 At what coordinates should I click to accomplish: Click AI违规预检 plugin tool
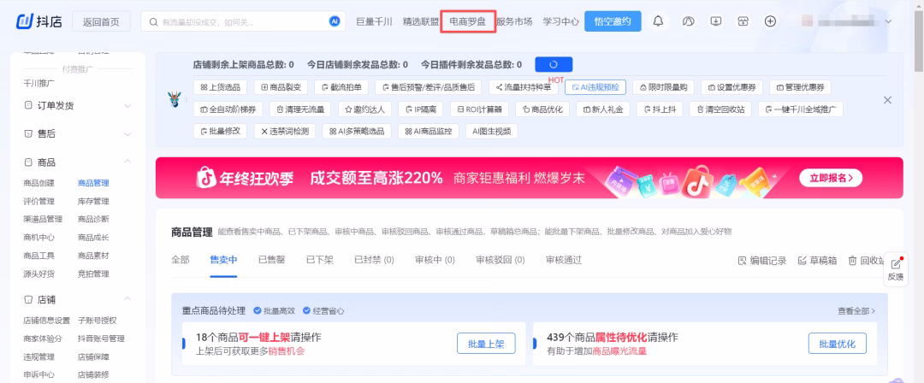pyautogui.click(x=595, y=87)
